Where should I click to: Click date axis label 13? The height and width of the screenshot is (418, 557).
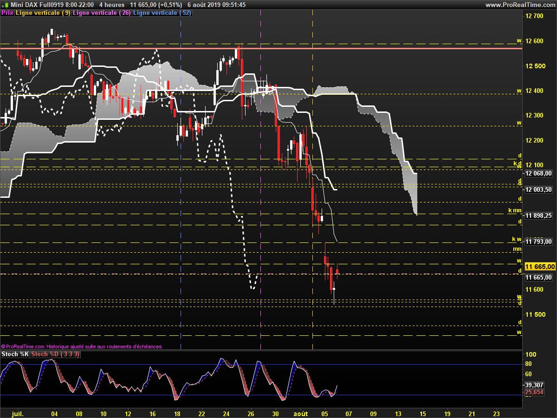click(398, 413)
